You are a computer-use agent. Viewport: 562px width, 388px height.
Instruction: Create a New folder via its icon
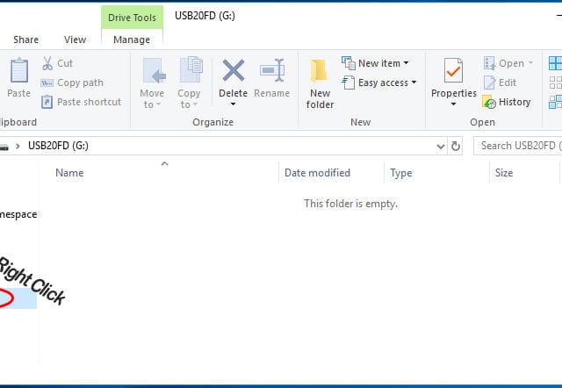coord(319,71)
